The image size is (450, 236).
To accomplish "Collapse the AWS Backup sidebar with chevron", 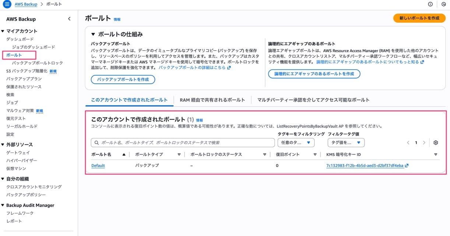I will tap(69, 19).
